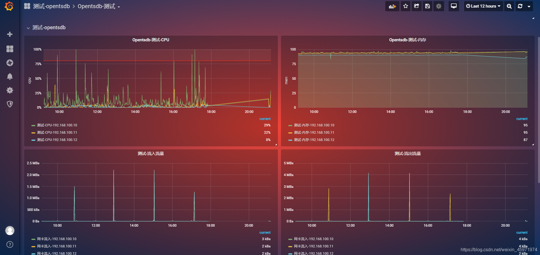Toggle 网卡流入-192.168.100.10 in 流入流量 legend
This screenshot has height=255, width=540.
[x=57, y=239]
